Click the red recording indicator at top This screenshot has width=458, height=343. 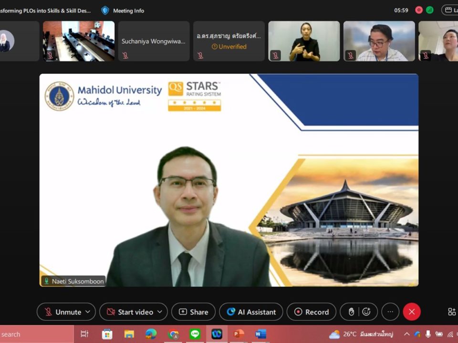(x=419, y=10)
